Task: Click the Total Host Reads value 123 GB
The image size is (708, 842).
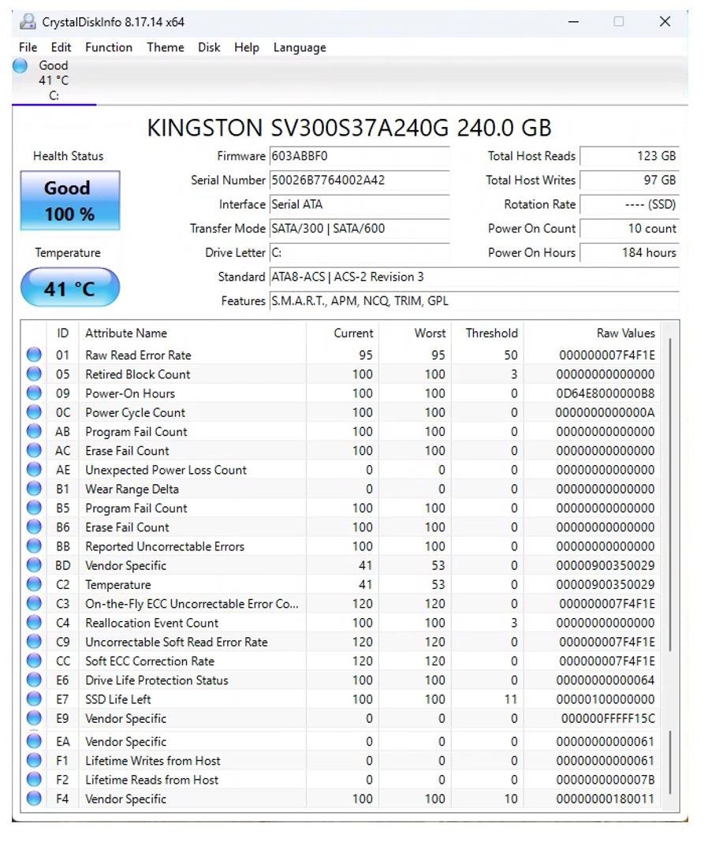Action: click(630, 156)
